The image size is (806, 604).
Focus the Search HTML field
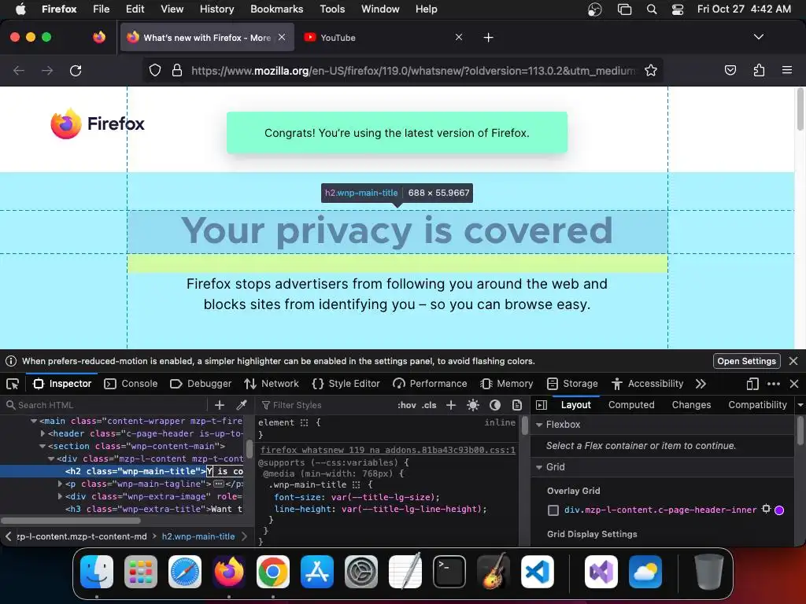(105, 405)
